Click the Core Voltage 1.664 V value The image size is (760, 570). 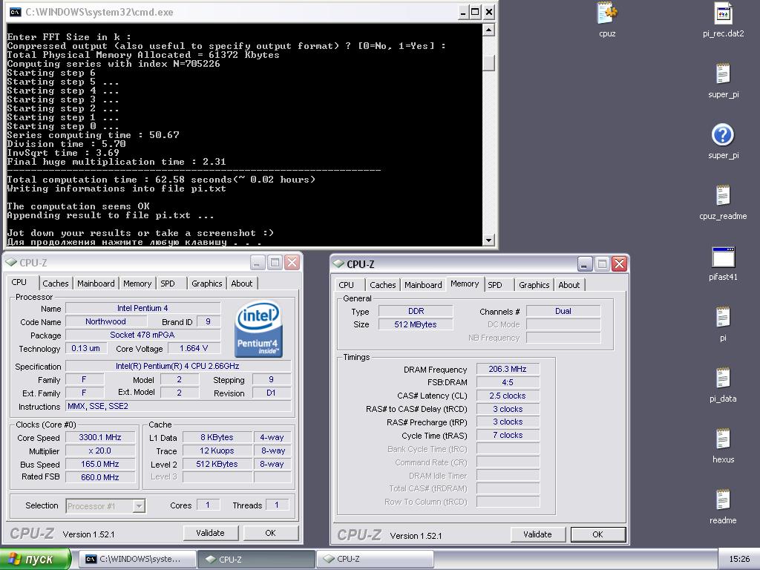tap(194, 348)
